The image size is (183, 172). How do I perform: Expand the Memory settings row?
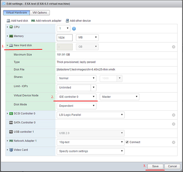click(x=7, y=36)
